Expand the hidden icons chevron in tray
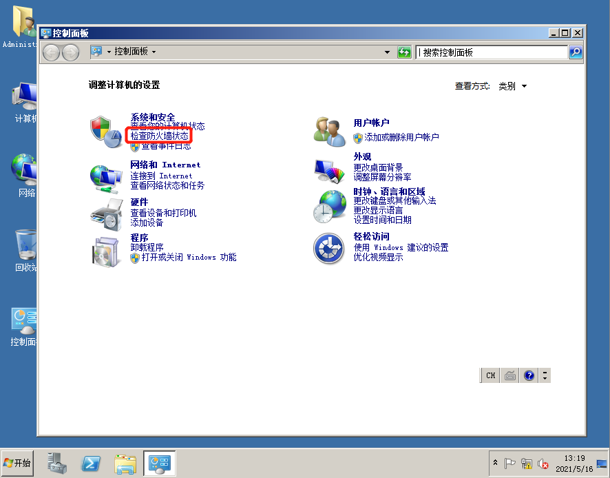Screen dimensions: 610x478 click(x=494, y=463)
